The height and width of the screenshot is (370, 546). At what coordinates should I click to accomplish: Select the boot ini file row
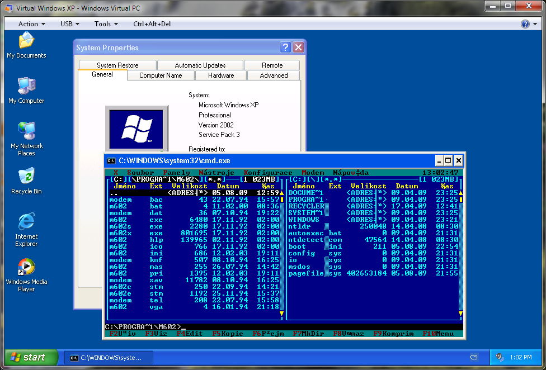373,246
